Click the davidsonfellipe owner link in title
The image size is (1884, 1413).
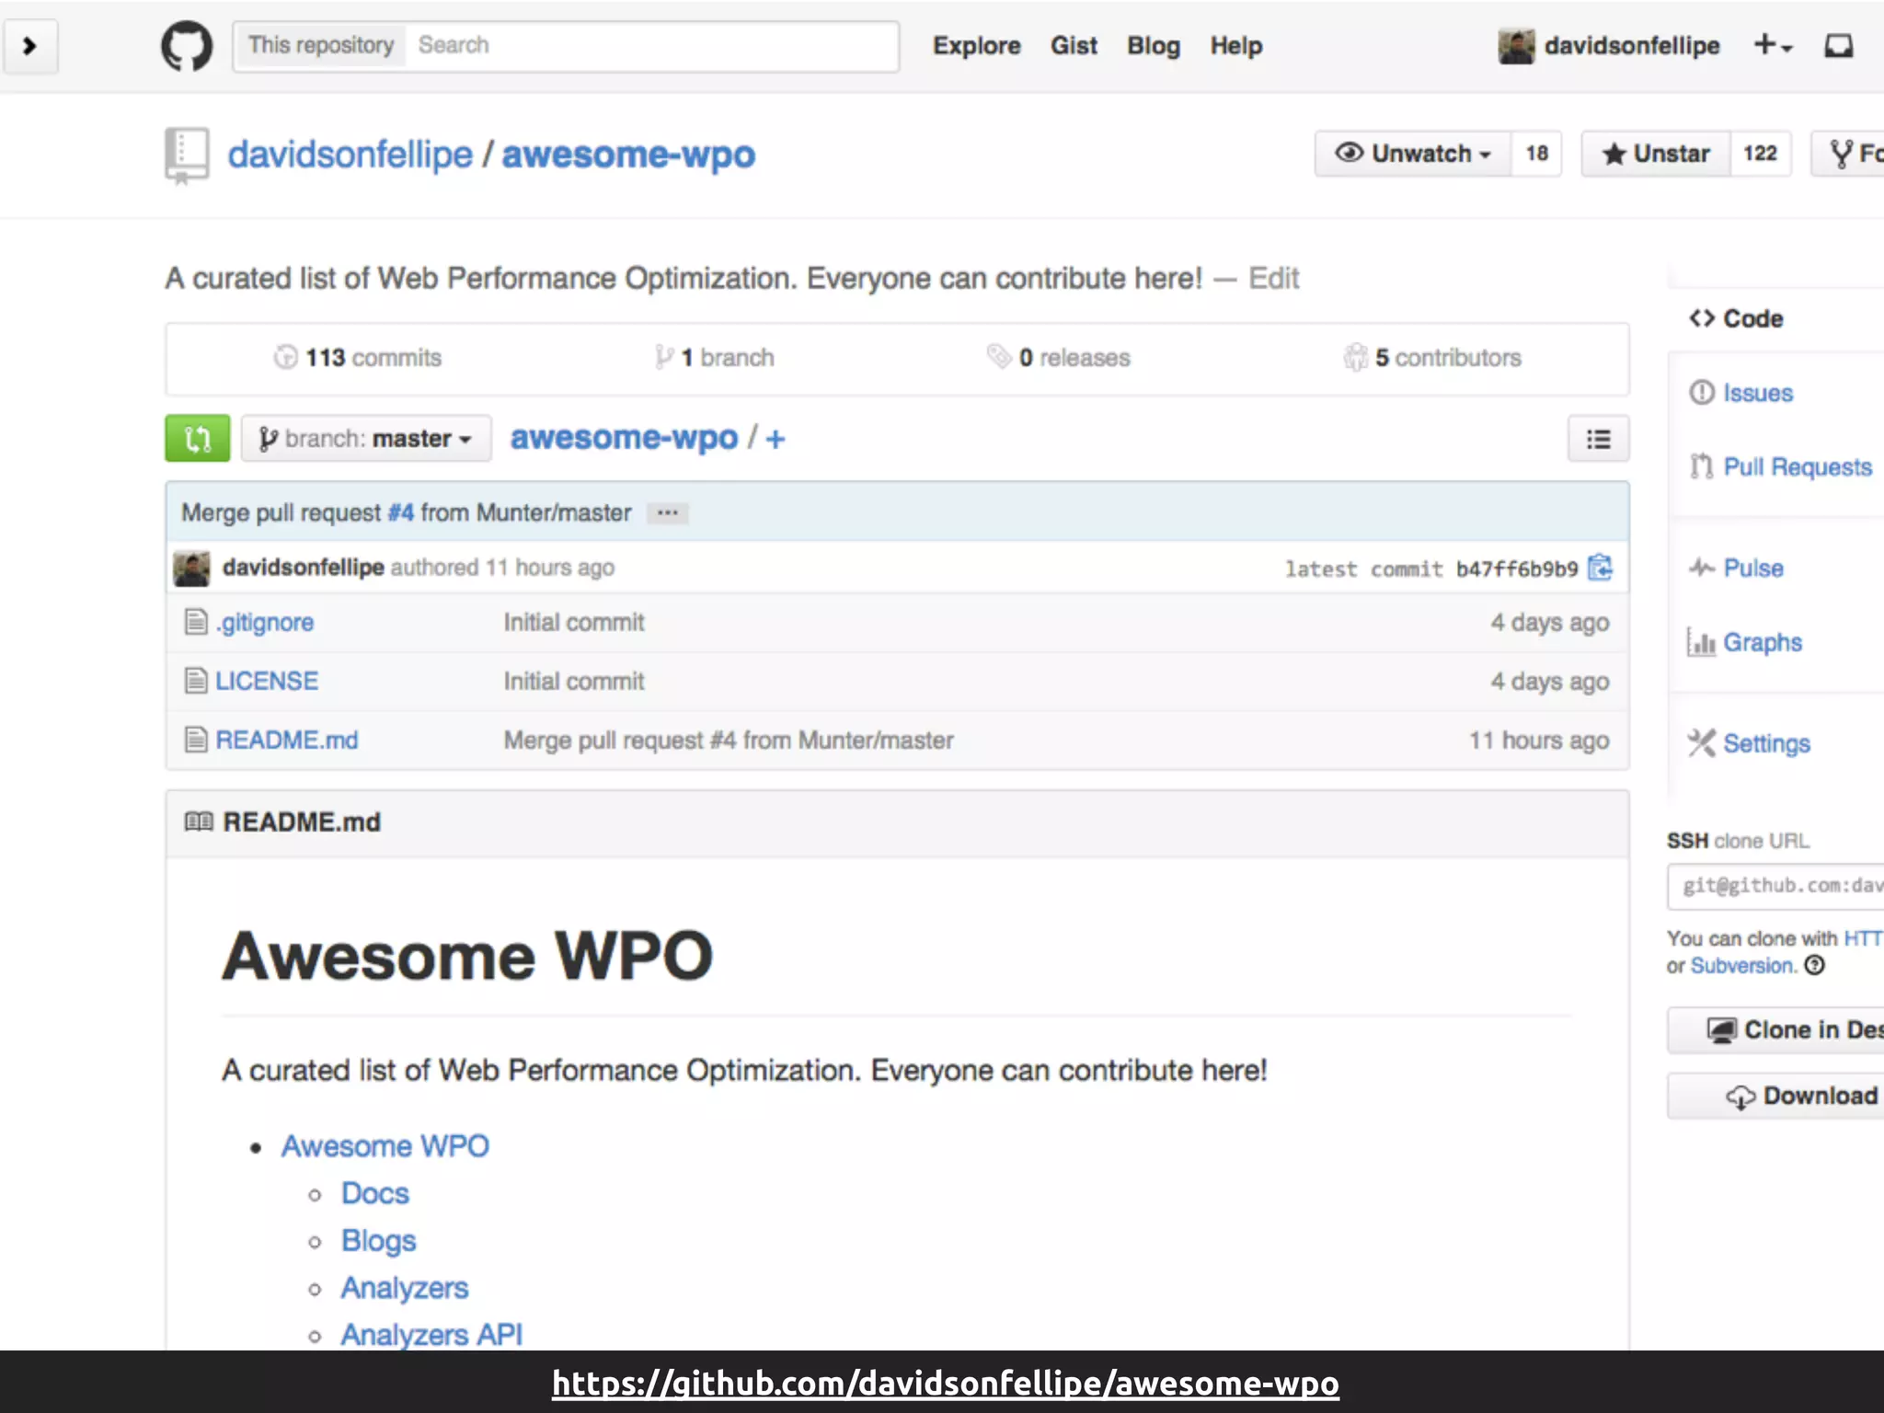pyautogui.click(x=350, y=155)
